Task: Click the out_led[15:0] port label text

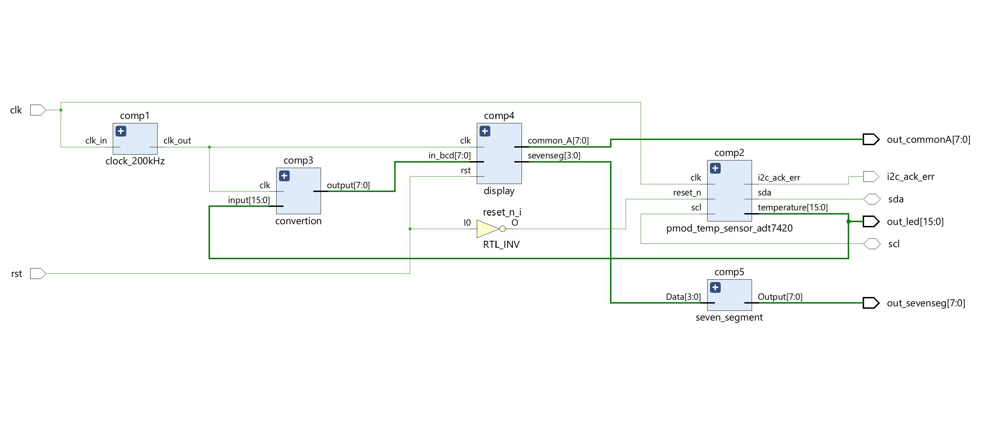Action: (915, 221)
